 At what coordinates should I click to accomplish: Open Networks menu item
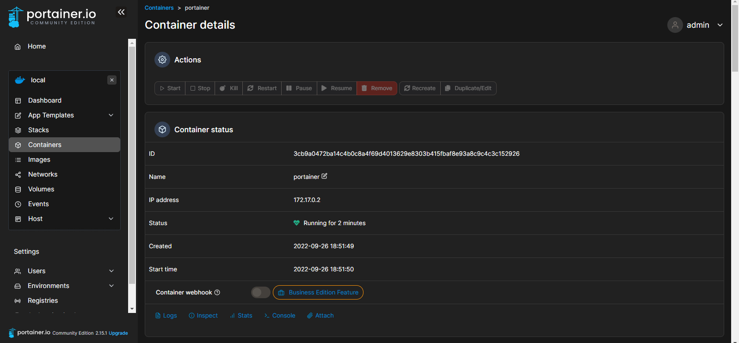tap(43, 174)
